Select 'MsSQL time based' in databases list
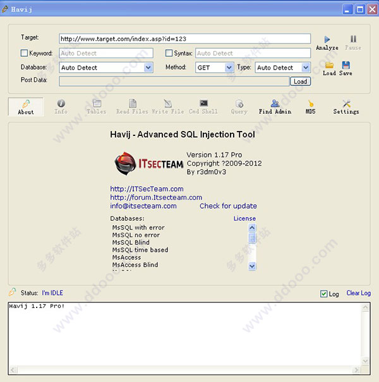The image size is (379, 382). point(140,250)
